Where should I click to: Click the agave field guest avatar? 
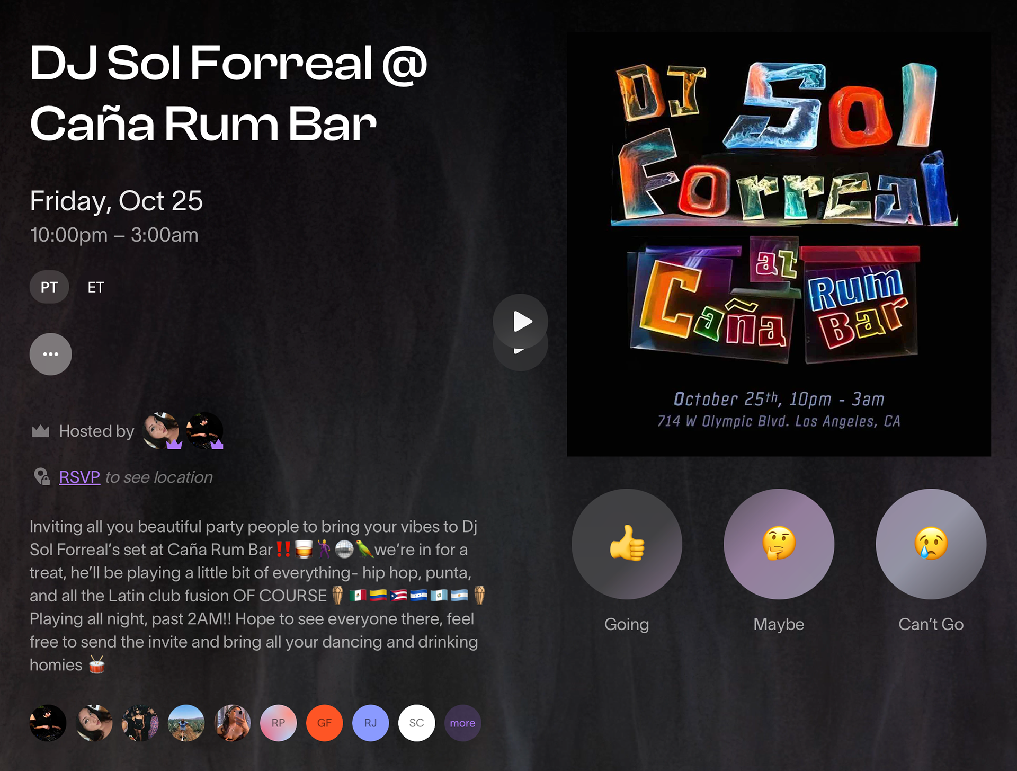pos(186,723)
